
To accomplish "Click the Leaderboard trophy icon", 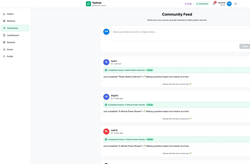I will [x=4, y=35].
